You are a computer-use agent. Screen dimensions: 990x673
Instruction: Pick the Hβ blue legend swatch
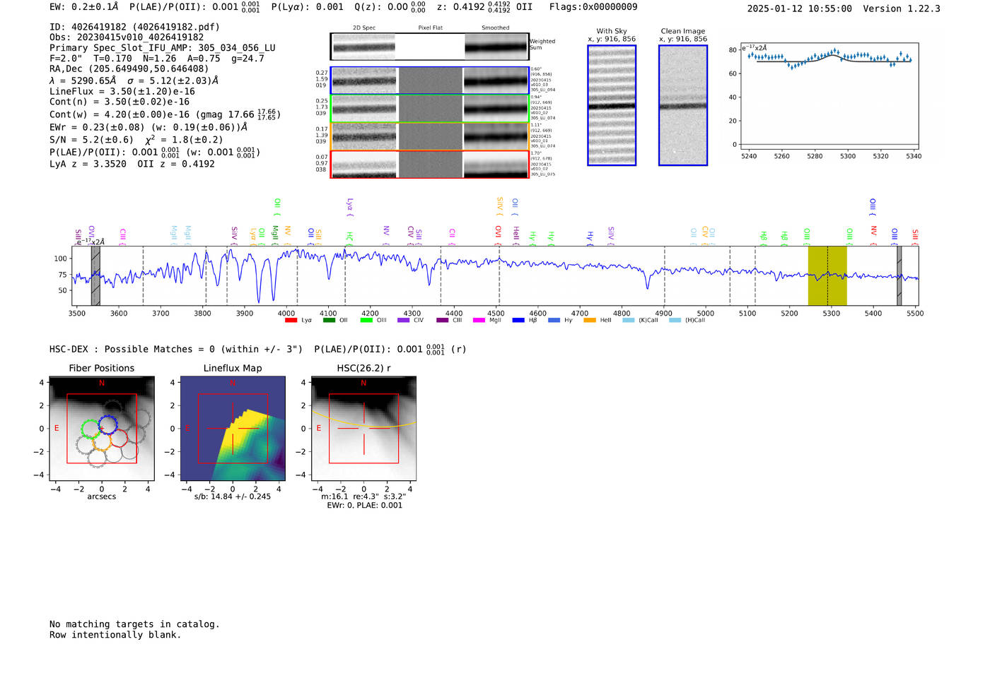pos(518,321)
